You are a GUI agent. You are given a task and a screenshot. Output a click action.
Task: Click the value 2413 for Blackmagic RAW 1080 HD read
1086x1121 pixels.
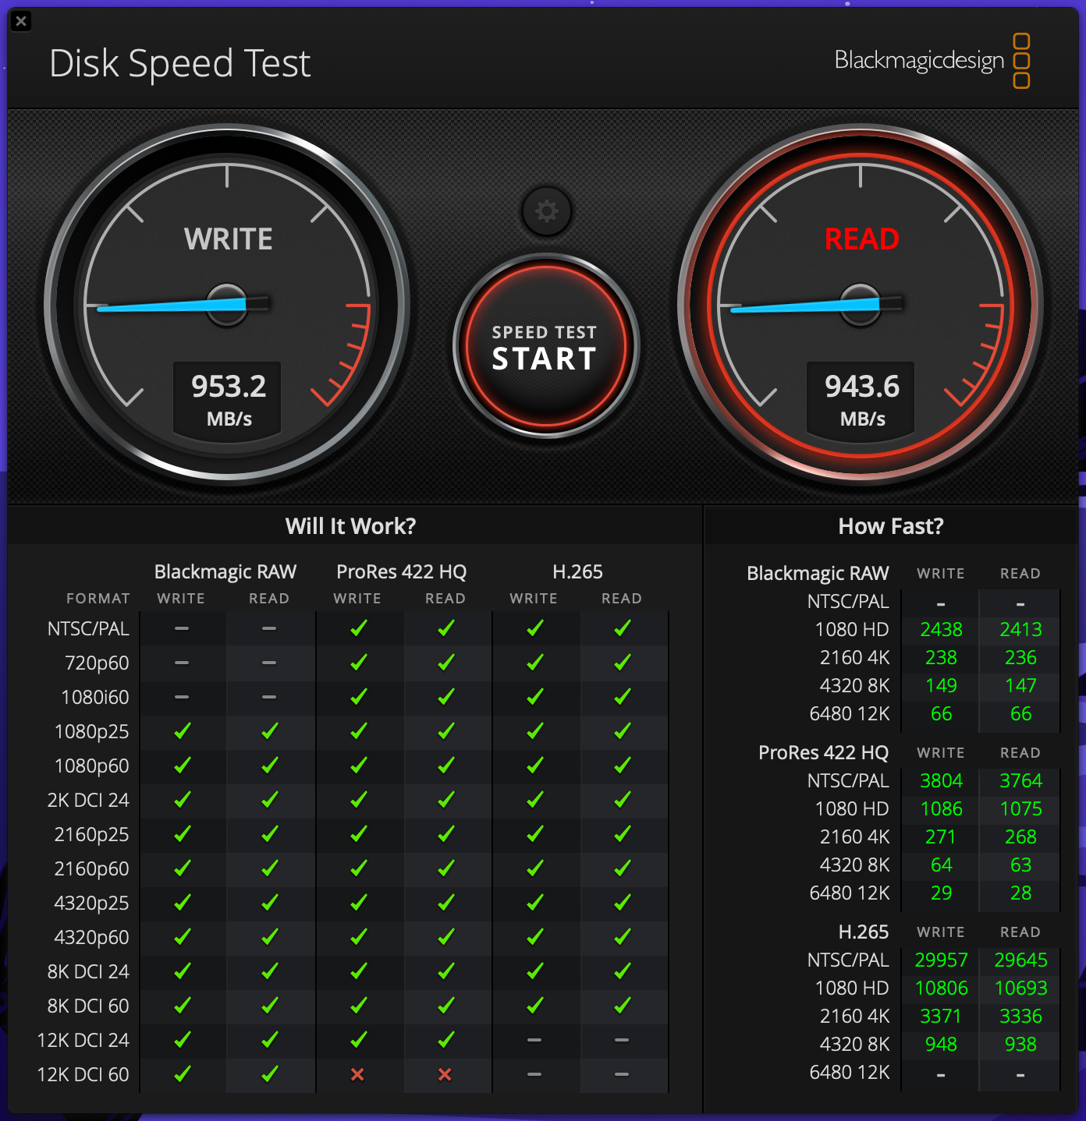coord(1020,629)
